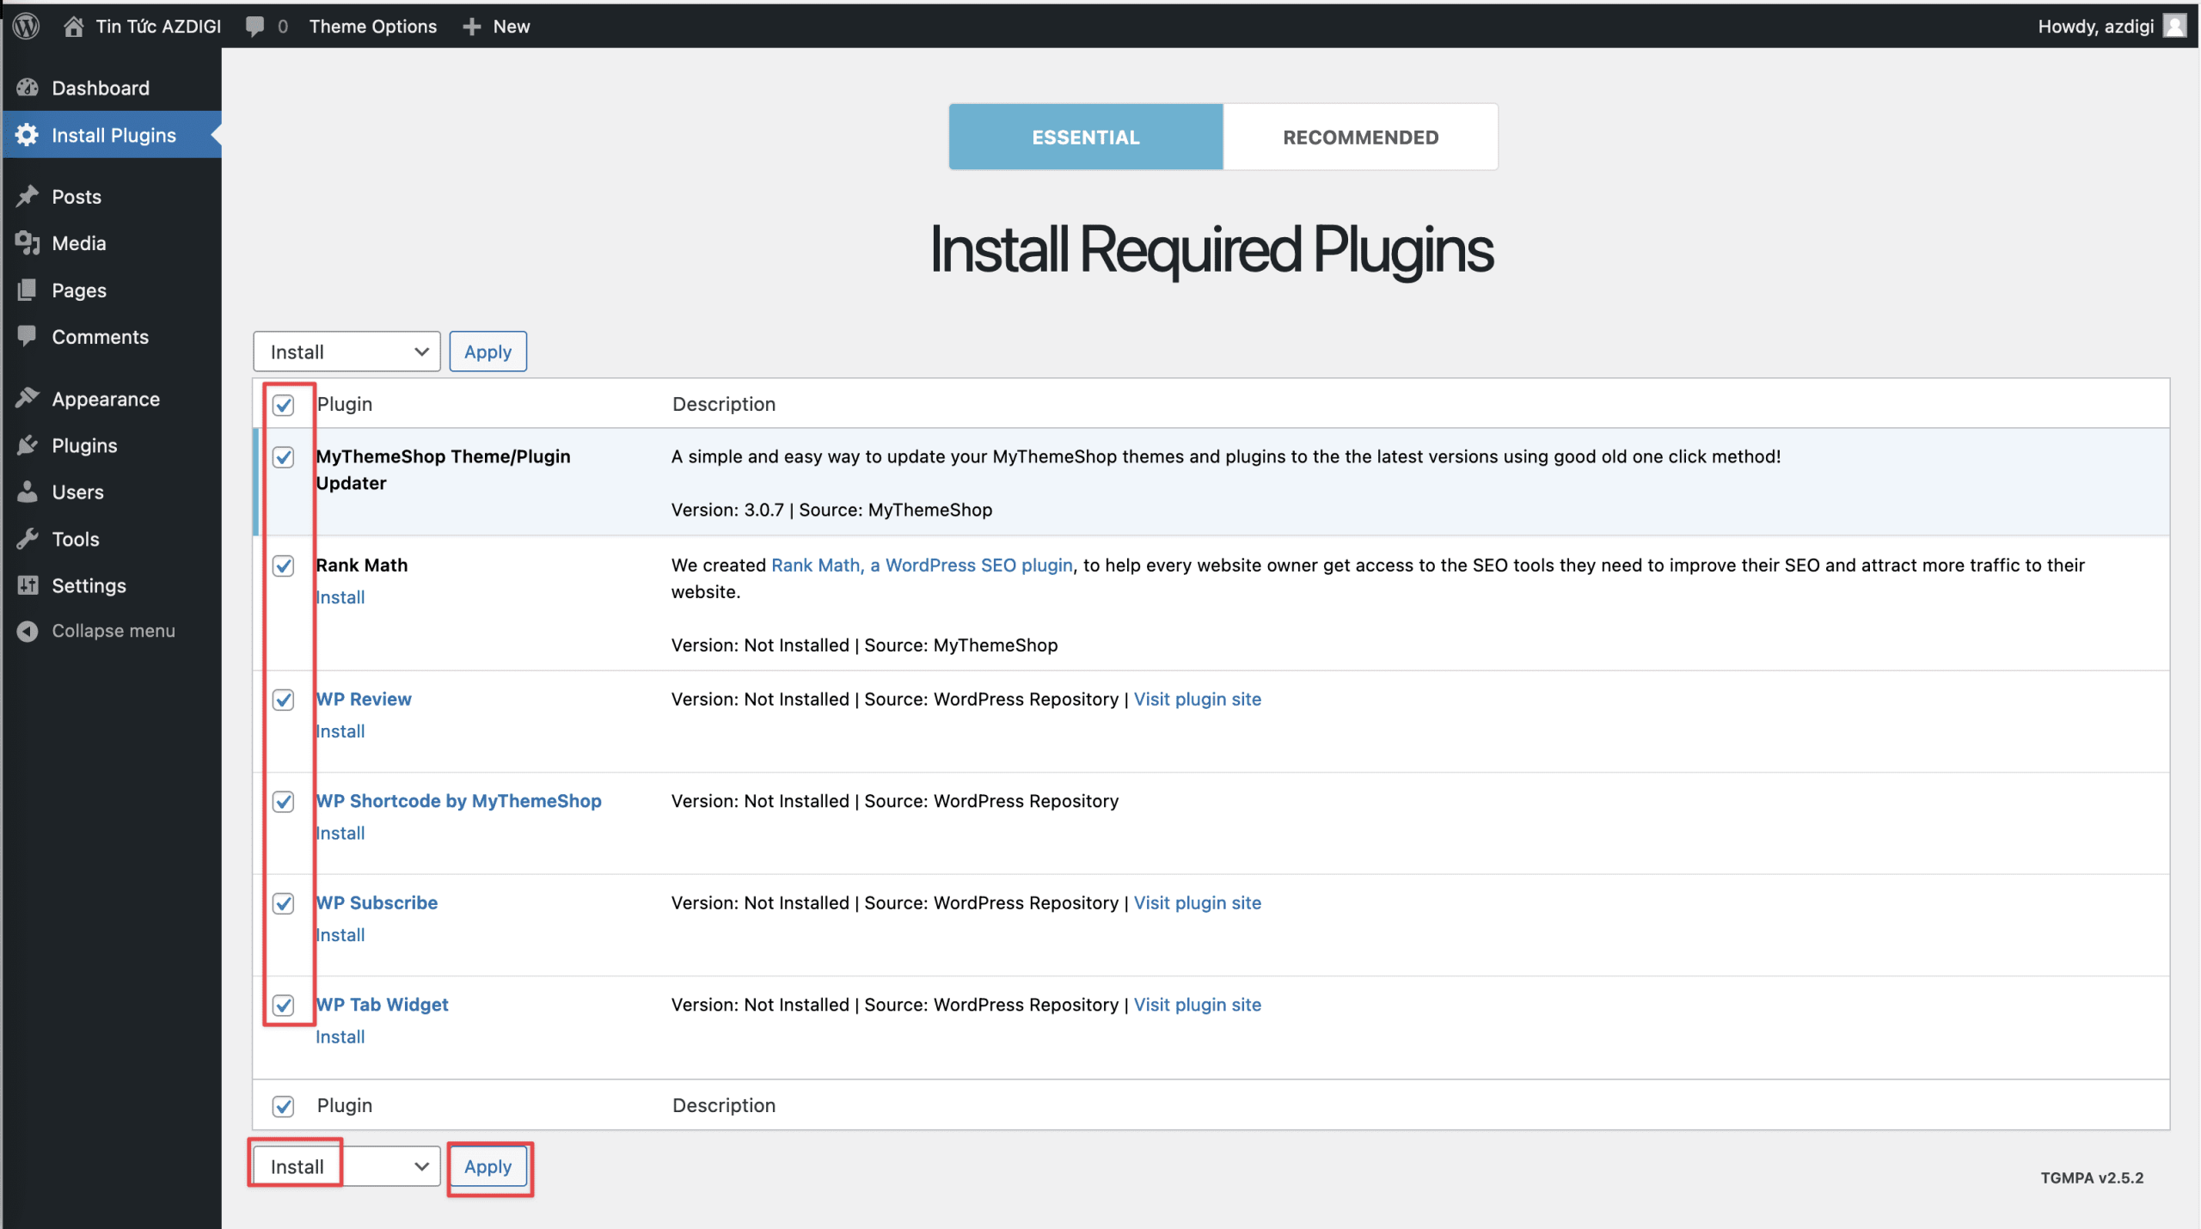
Task: Open the Users menu item
Action: point(77,492)
